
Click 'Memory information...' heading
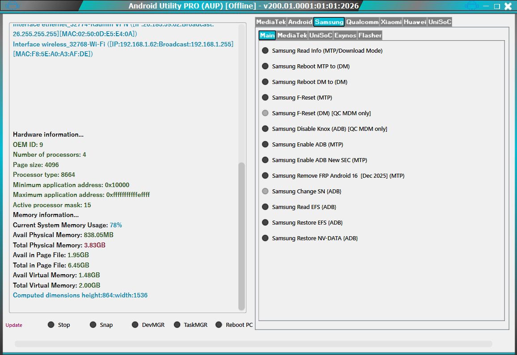[x=46, y=215]
